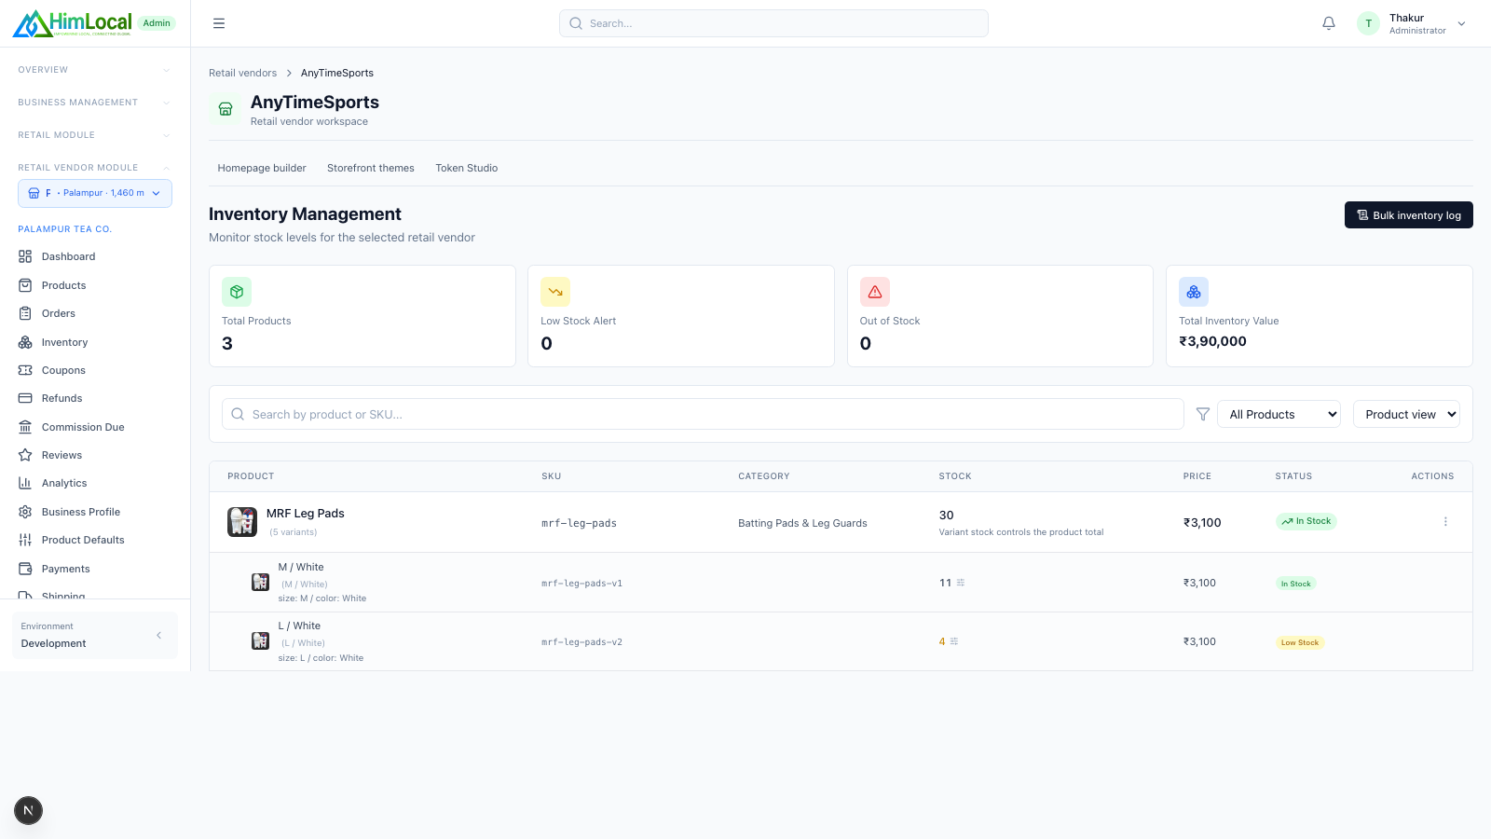The width and height of the screenshot is (1491, 839).
Task: Click the Coupons sidebar icon
Action: tap(25, 370)
